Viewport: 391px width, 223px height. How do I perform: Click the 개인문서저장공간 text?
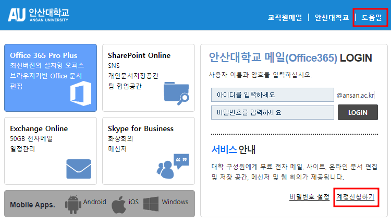click(x=133, y=76)
